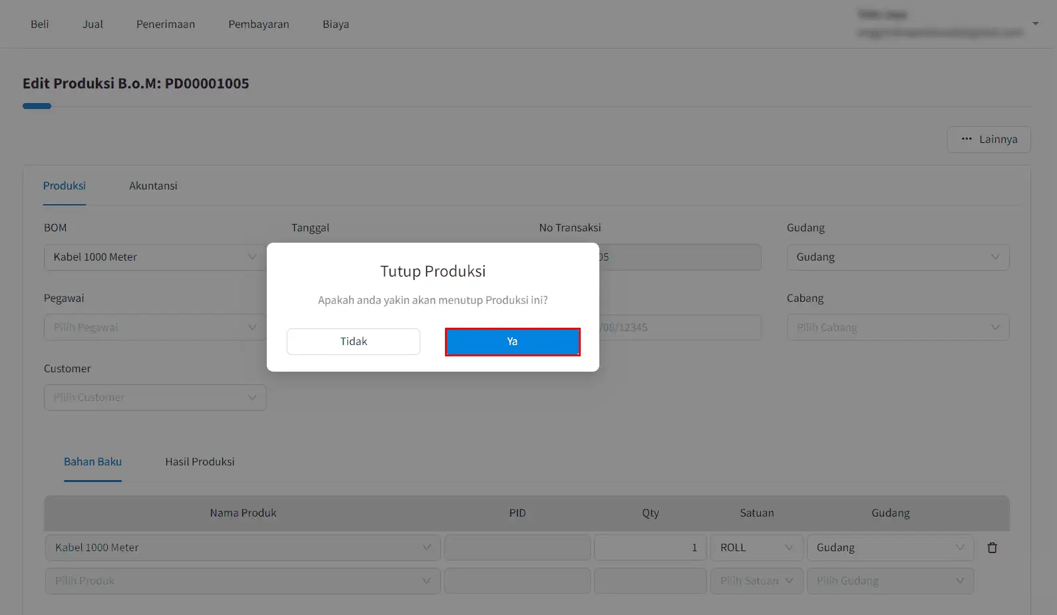Open the Pilih Customer dropdown
Viewport: 1057px width, 615px height.
point(154,398)
